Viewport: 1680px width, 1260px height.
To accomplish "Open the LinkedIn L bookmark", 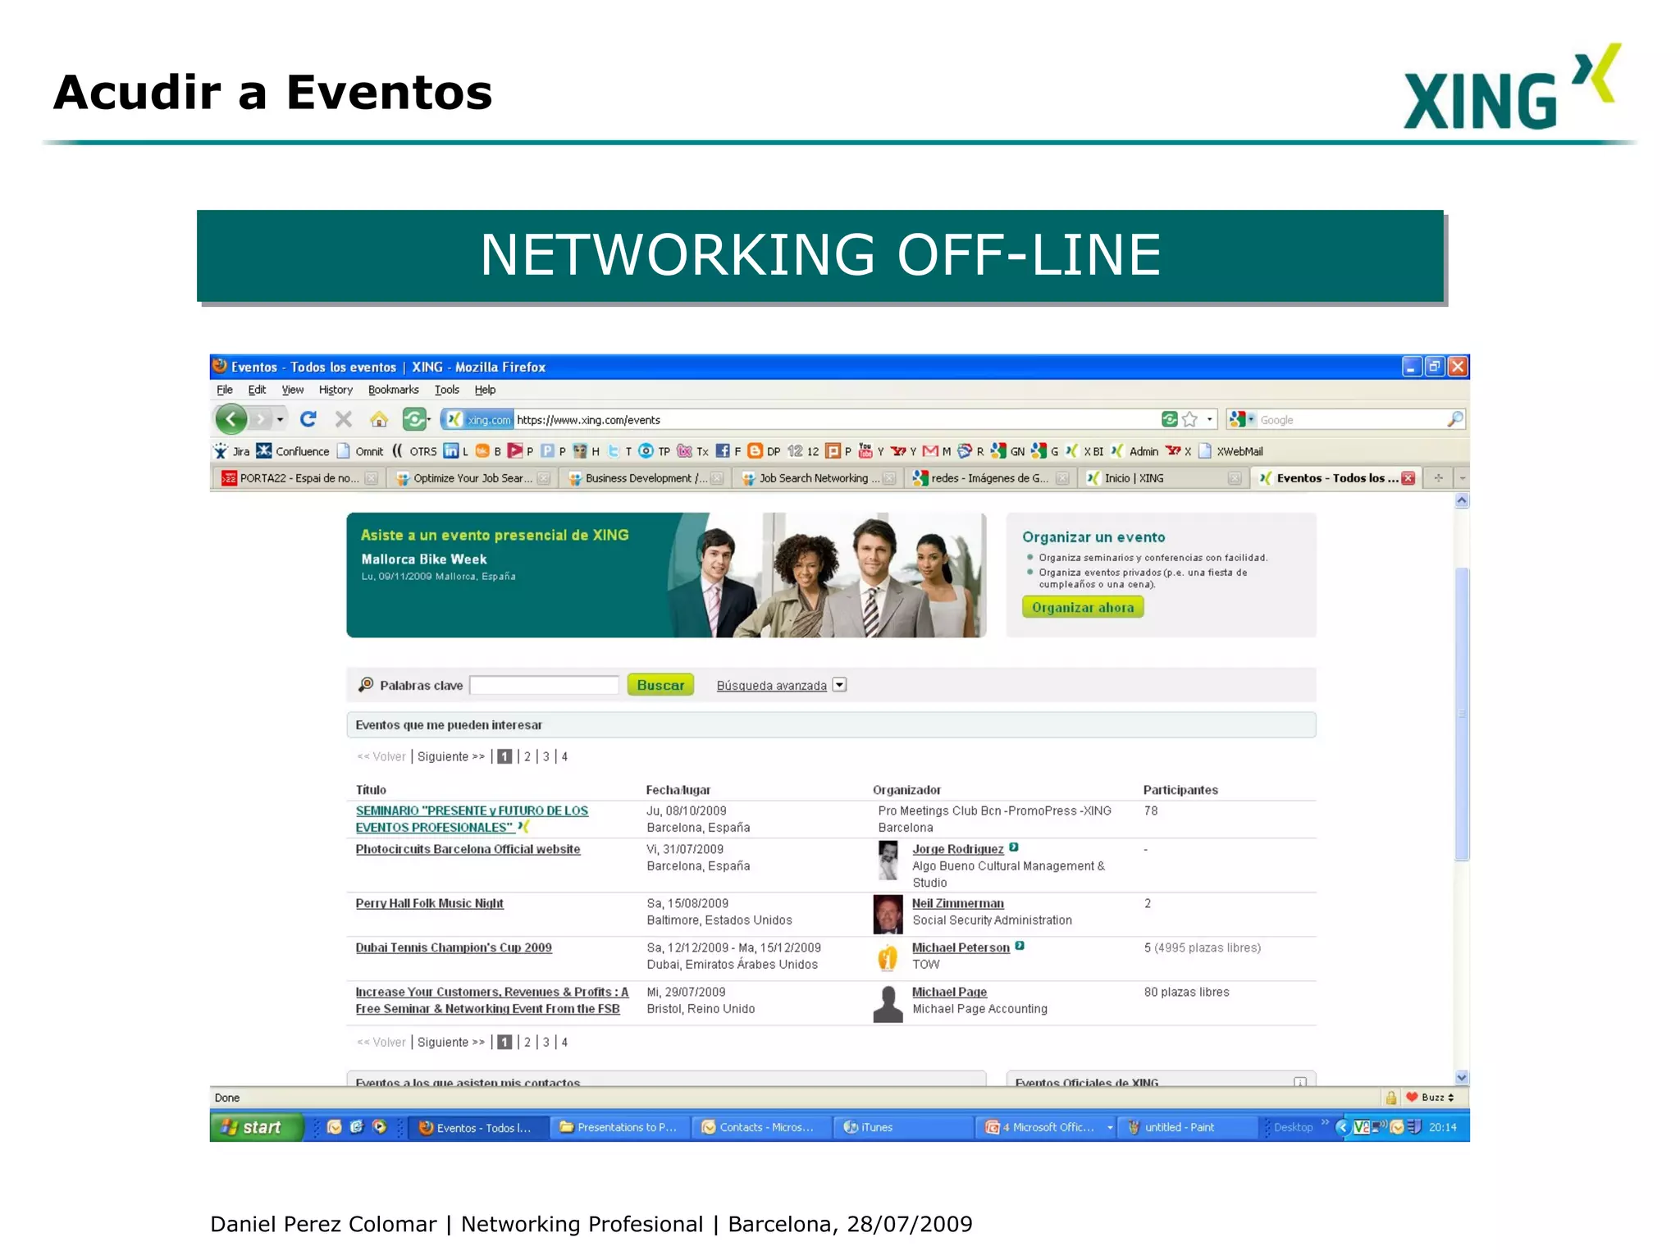I will tap(455, 451).
